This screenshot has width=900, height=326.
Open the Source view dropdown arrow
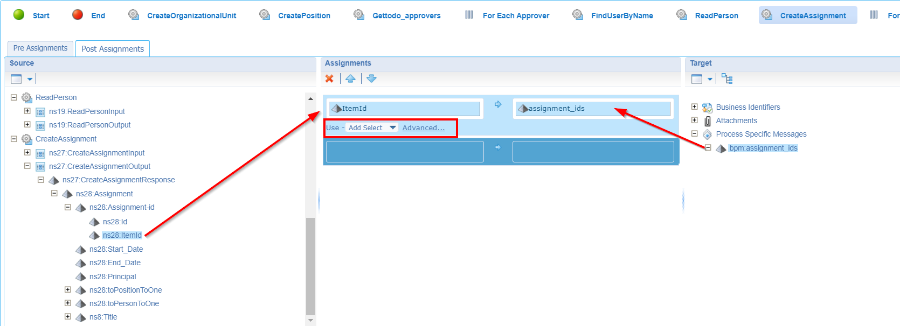tap(30, 80)
